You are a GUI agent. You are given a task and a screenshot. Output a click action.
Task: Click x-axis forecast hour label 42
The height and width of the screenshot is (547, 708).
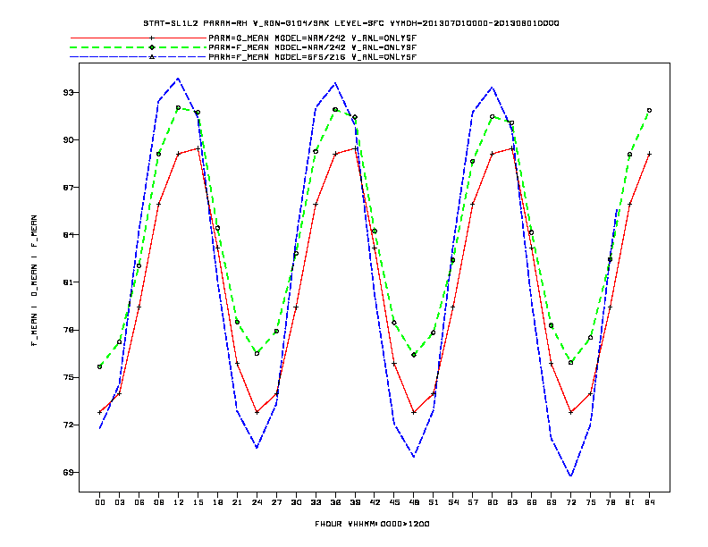375,502
